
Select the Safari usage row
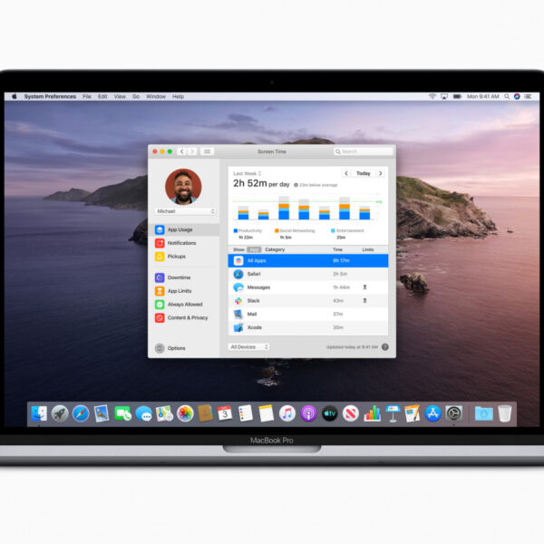point(308,274)
